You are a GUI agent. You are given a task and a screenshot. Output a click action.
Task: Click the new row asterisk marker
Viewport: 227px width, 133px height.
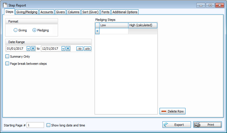click(x=97, y=31)
